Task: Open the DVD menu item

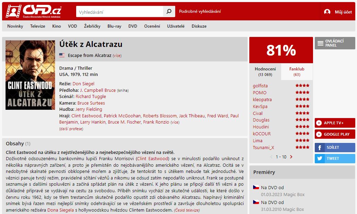Action: click(x=133, y=26)
